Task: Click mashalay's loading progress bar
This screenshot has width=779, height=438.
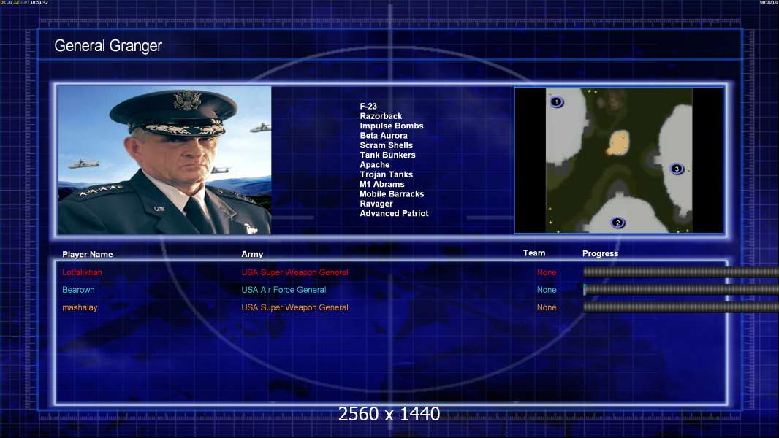Action: [x=680, y=307]
